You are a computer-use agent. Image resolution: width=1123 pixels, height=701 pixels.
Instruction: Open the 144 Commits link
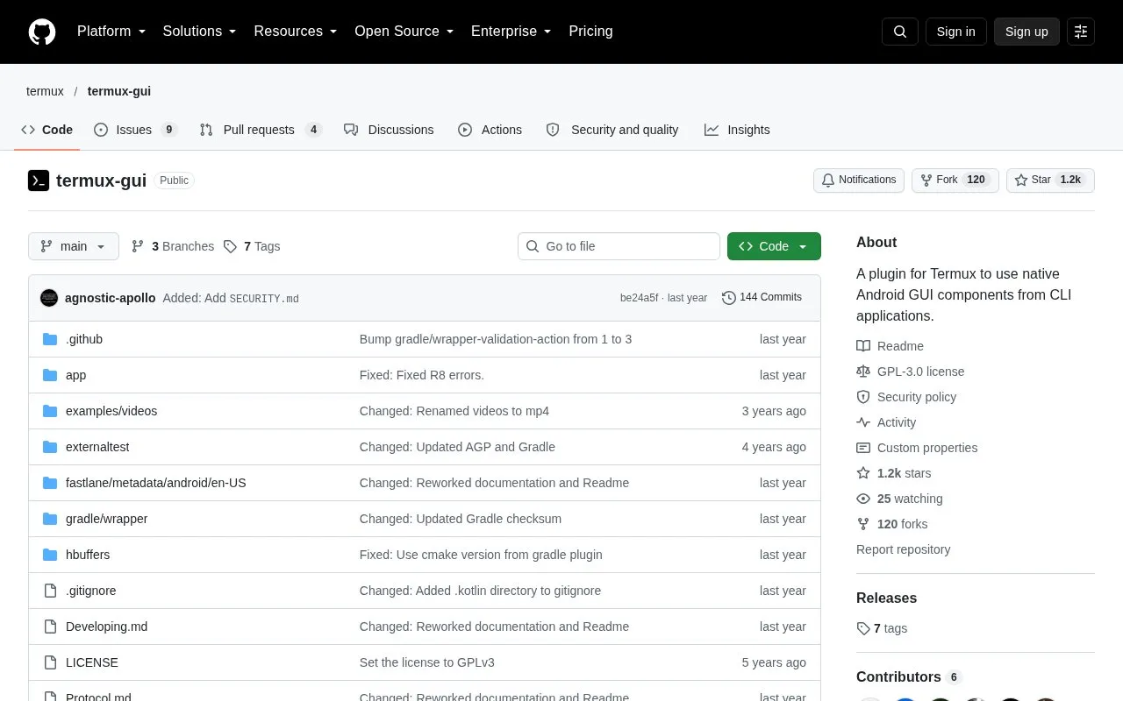(762, 298)
